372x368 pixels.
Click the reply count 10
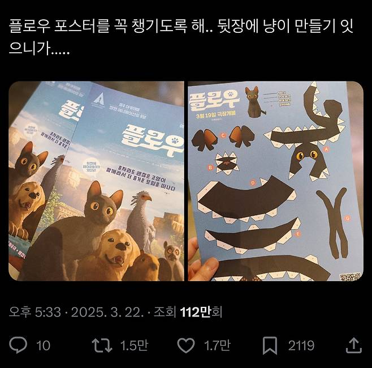[43, 345]
